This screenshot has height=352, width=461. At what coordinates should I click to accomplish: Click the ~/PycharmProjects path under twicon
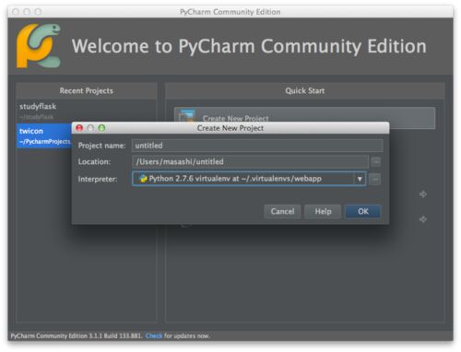coord(45,141)
